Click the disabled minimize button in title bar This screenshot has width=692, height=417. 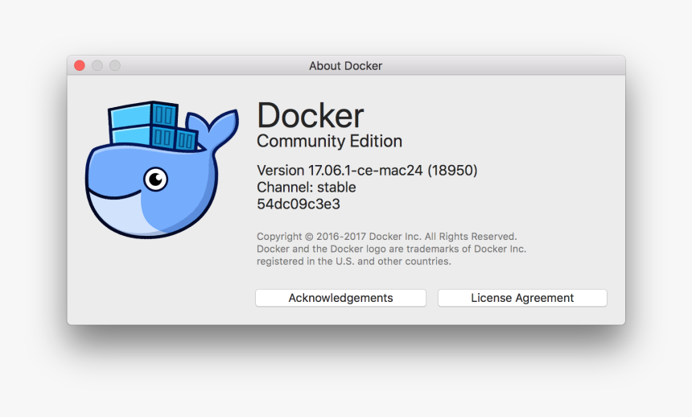click(97, 66)
